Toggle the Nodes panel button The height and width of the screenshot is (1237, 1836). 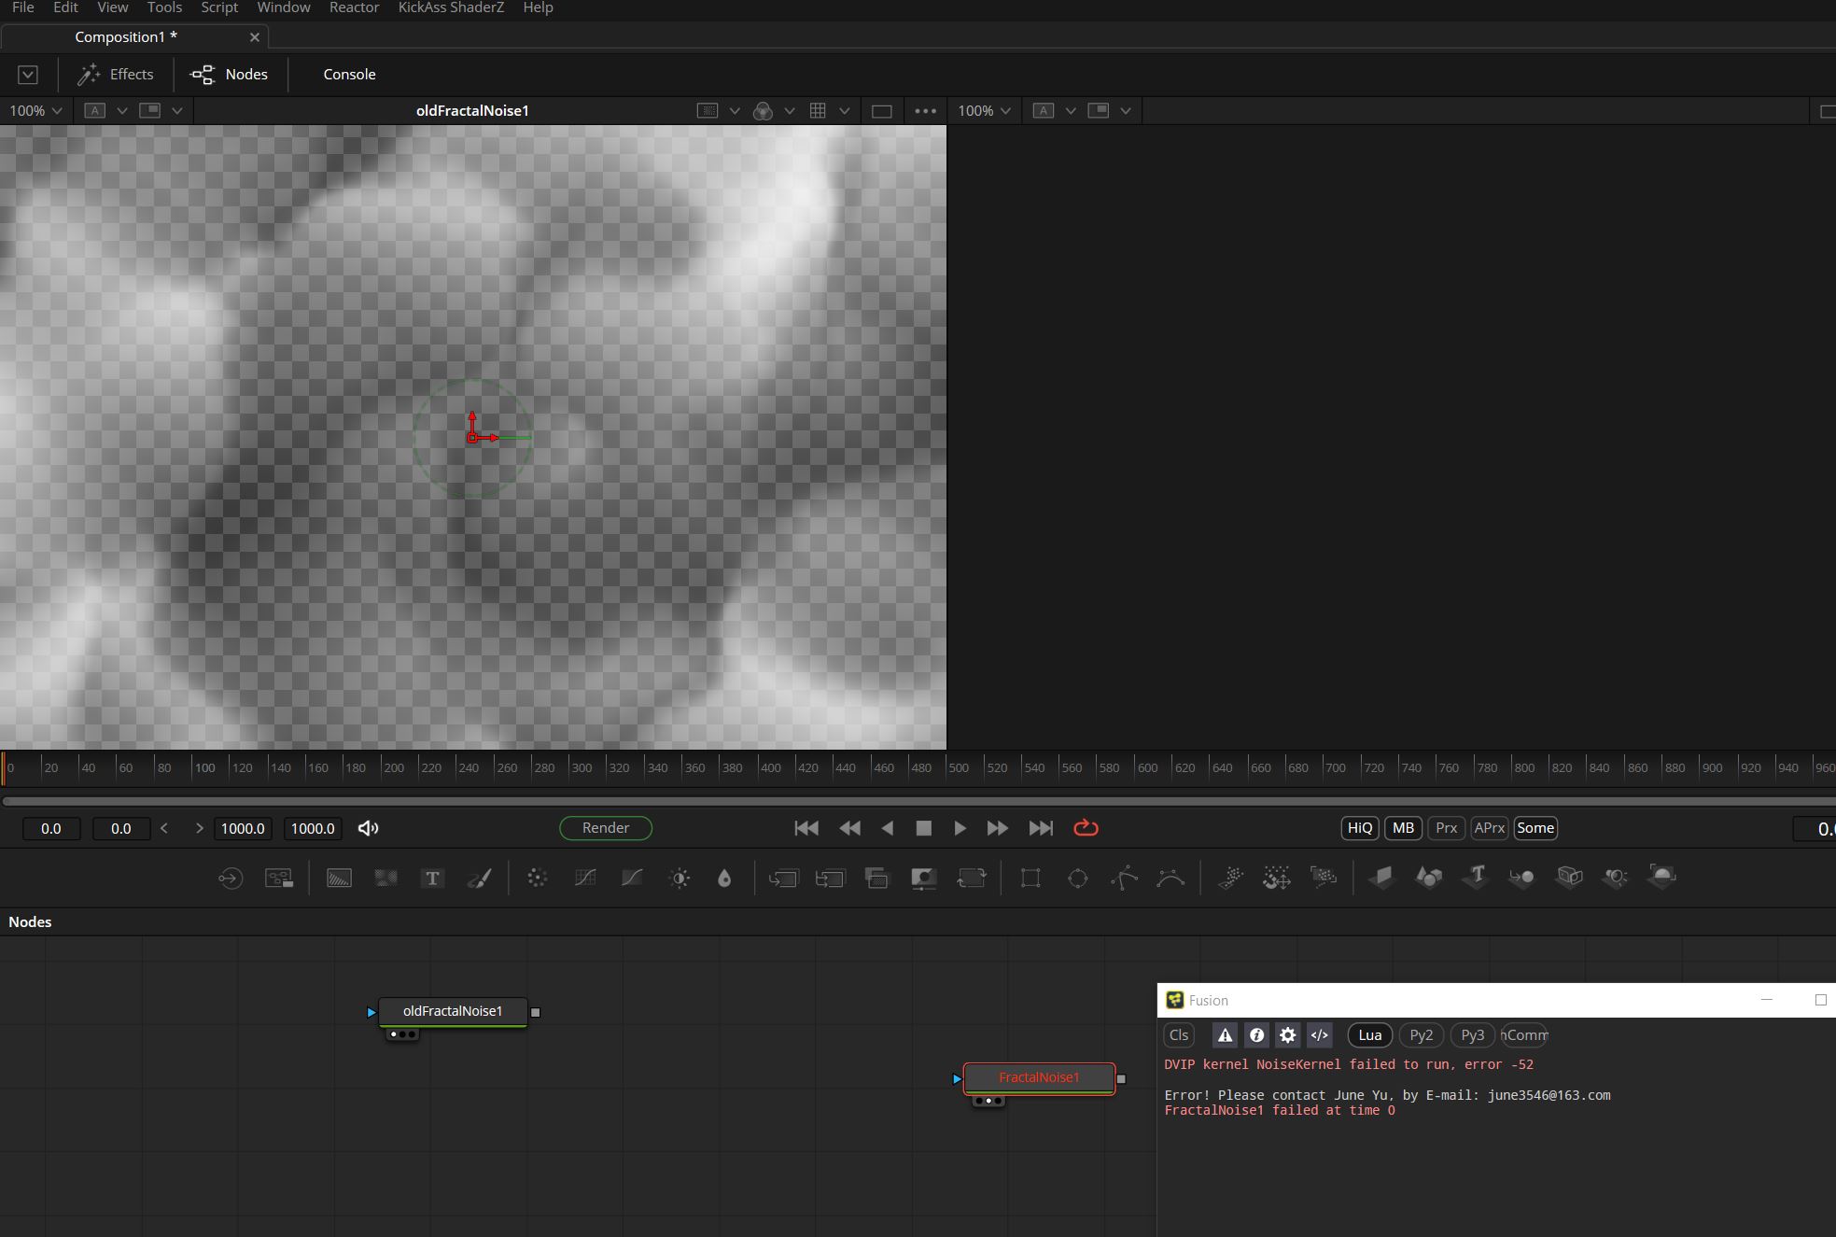[230, 75]
